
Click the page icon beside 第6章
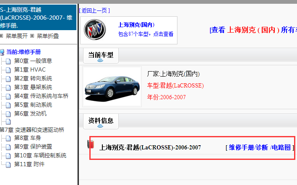8,114
